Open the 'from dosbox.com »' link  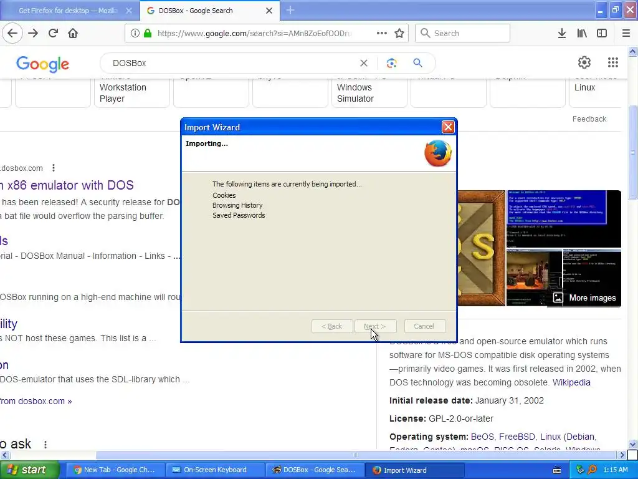coord(36,401)
